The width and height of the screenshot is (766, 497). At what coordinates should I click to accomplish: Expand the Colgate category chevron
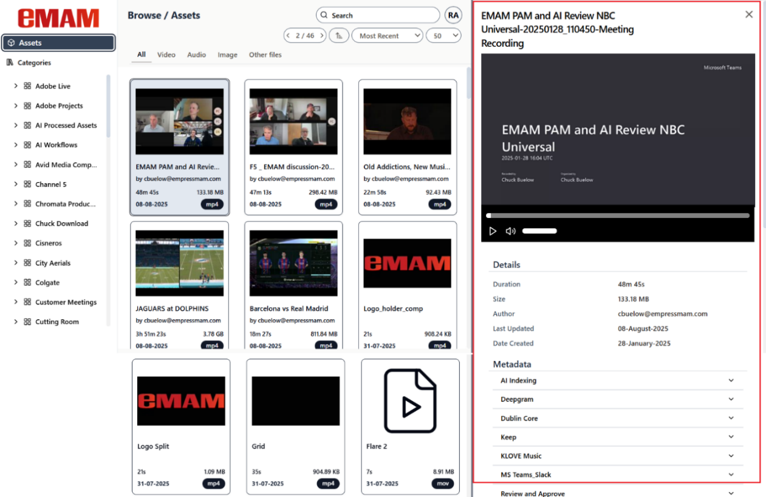pyautogui.click(x=16, y=282)
